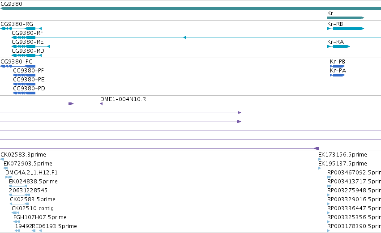
Task: Click the EK024838.5prime EST glyph
Action: coord(18,186)
